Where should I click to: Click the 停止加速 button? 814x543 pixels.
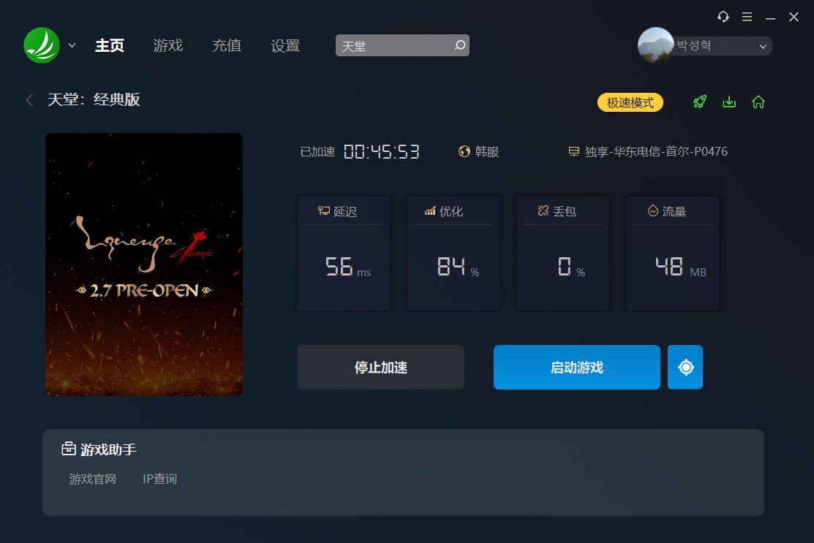[x=380, y=367]
